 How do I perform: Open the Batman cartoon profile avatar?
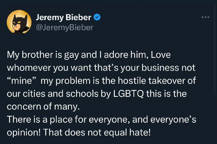pyautogui.click(x=19, y=22)
